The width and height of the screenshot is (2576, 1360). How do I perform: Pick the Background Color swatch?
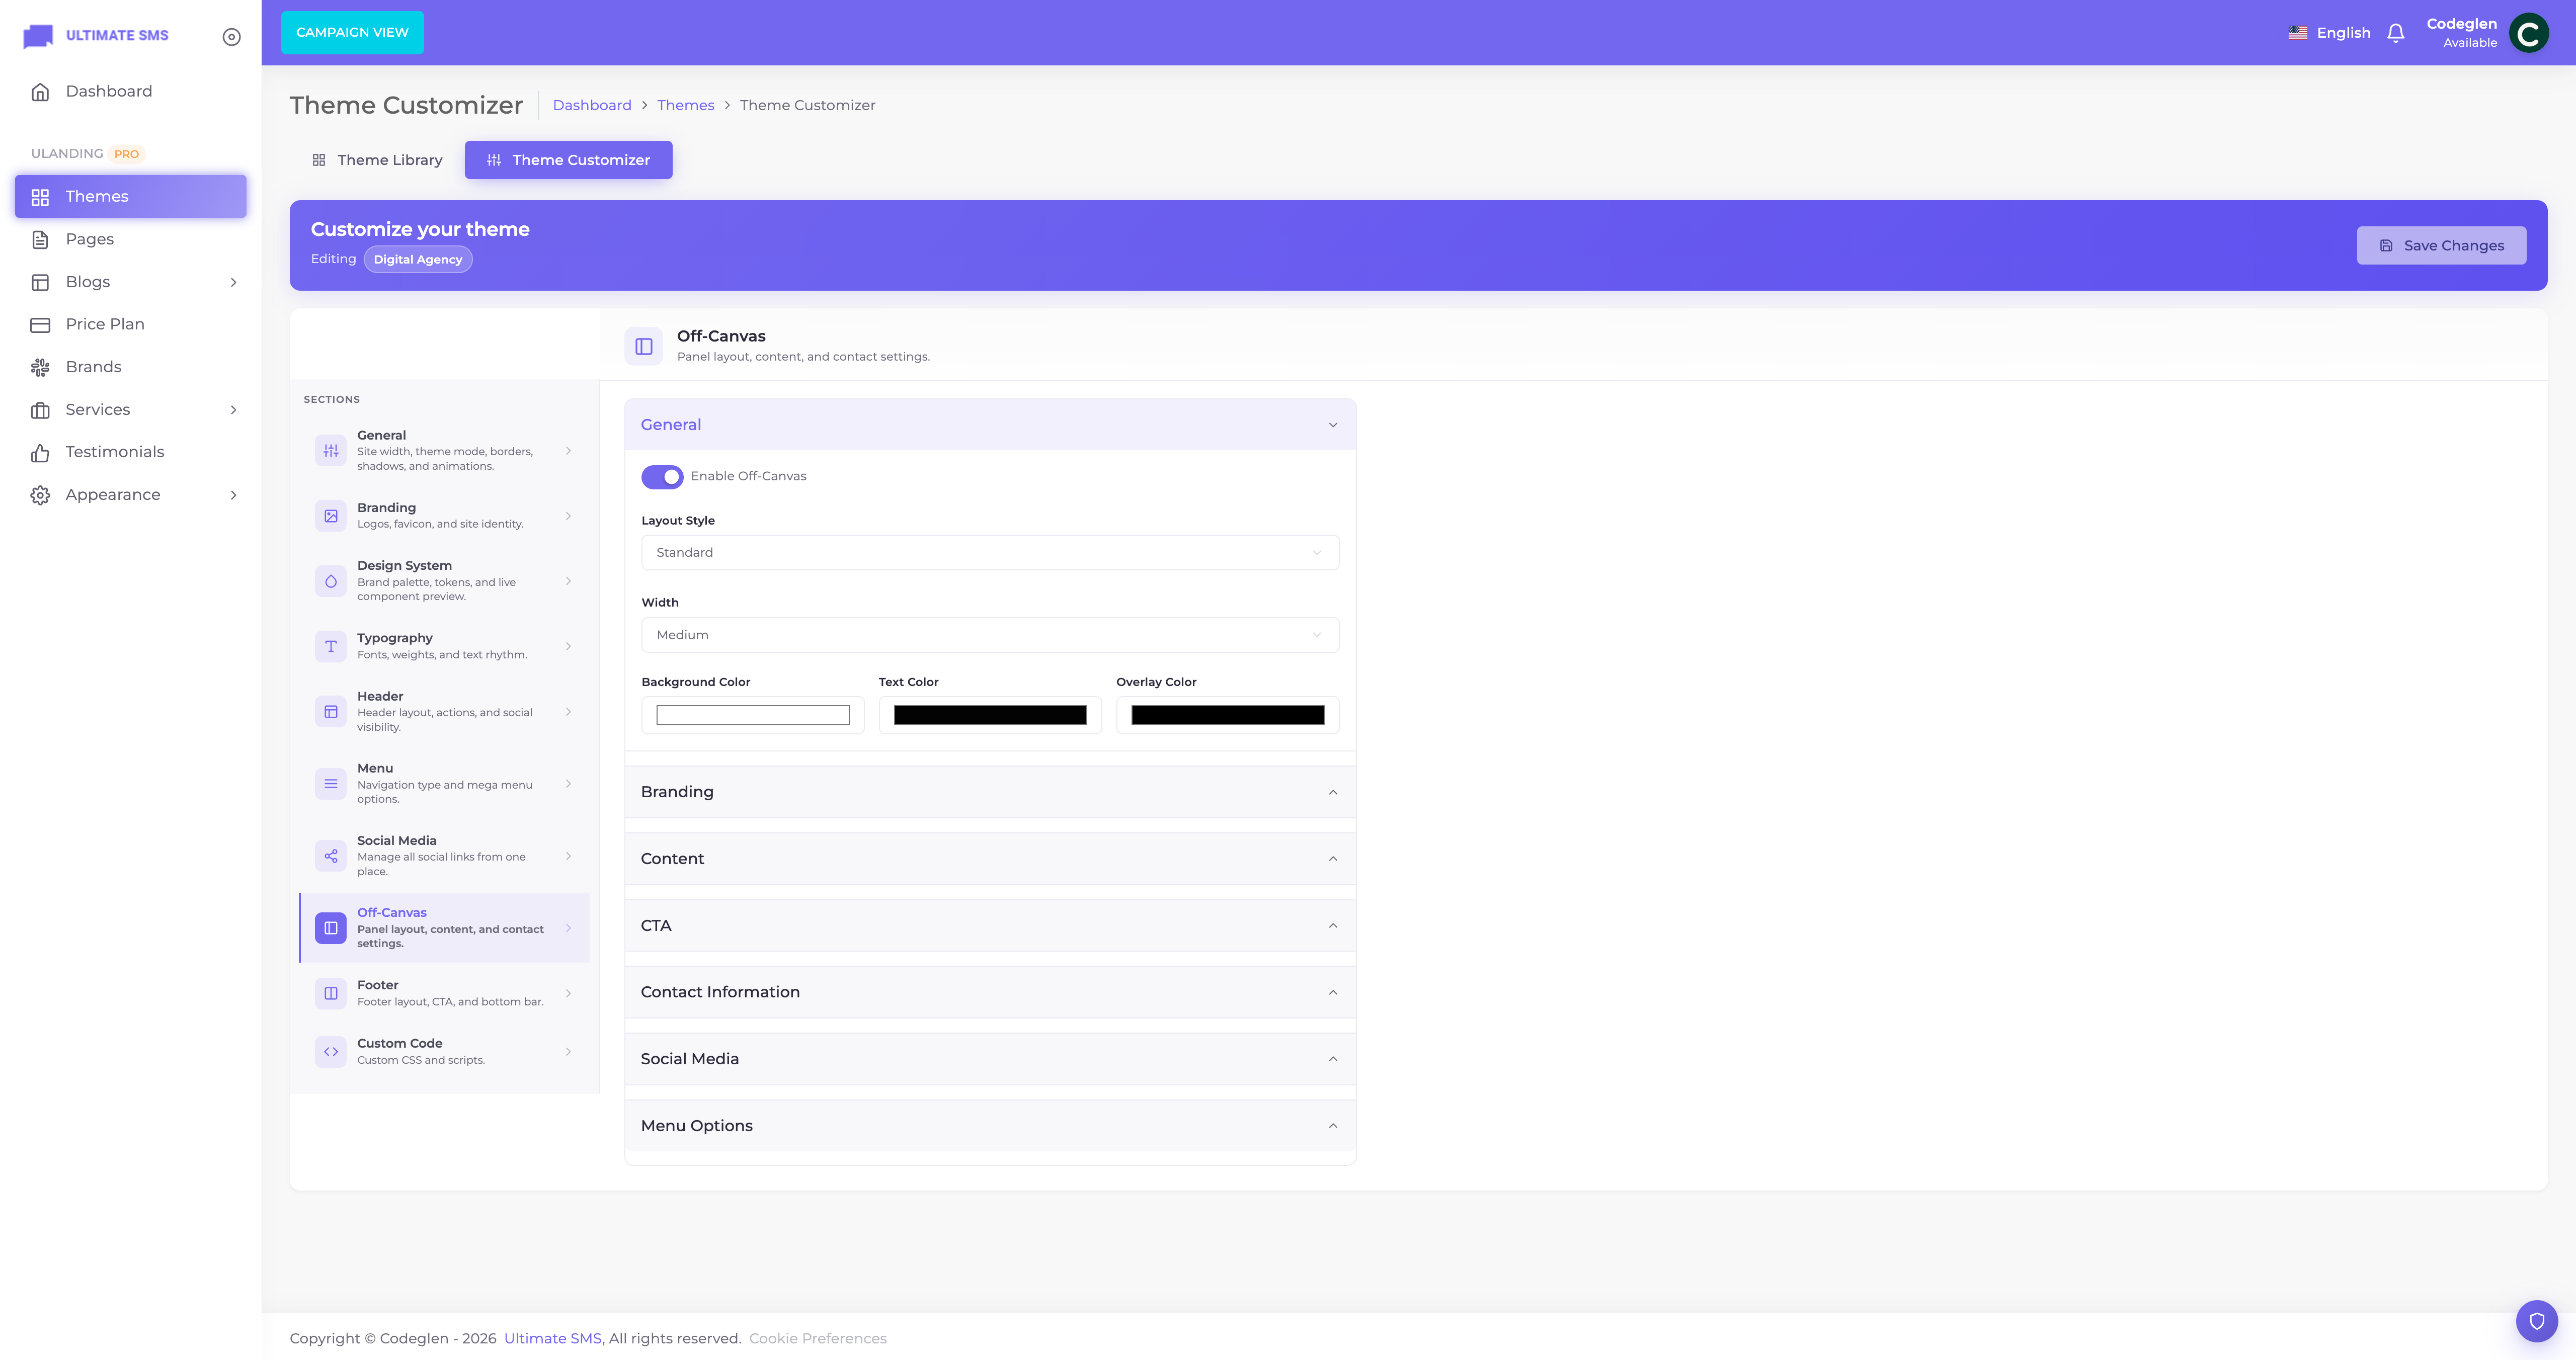[753, 715]
